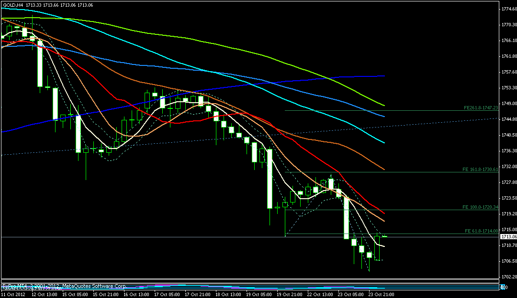Click the right end of the lime green average line

click(384, 105)
